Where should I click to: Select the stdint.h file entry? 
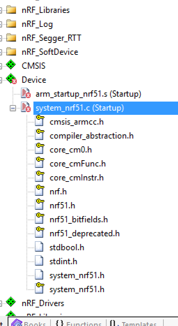click(63, 261)
